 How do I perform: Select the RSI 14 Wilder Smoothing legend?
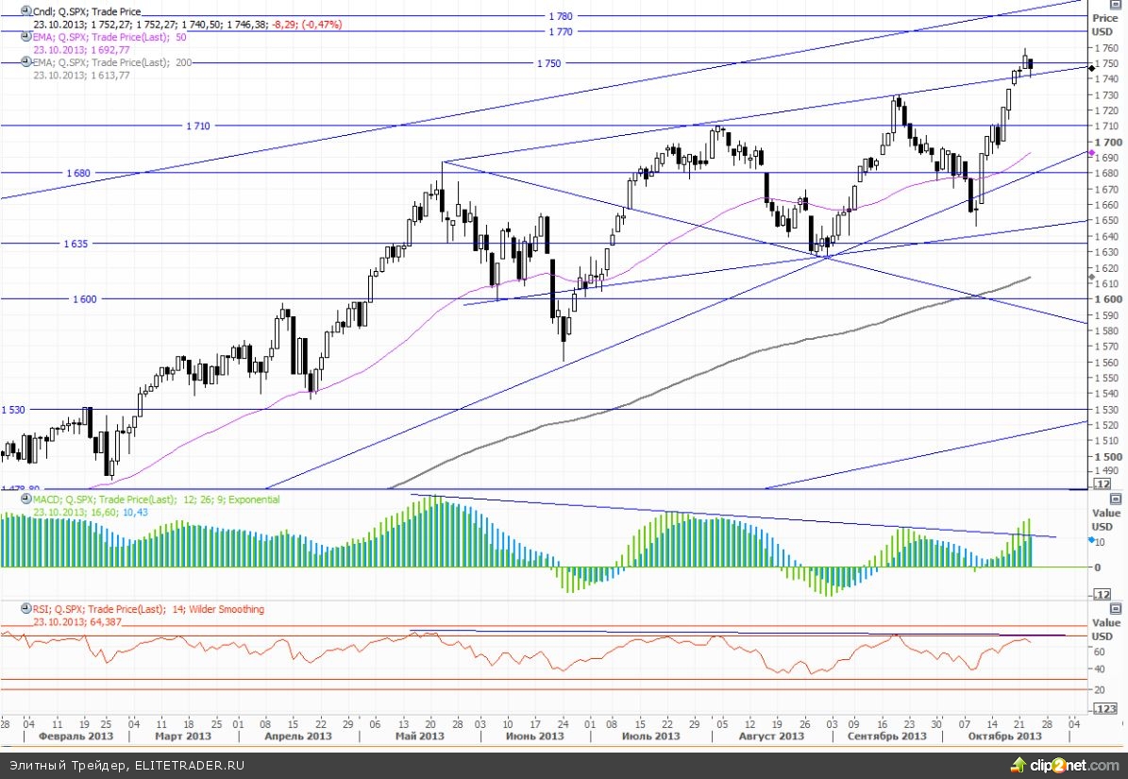tap(148, 609)
